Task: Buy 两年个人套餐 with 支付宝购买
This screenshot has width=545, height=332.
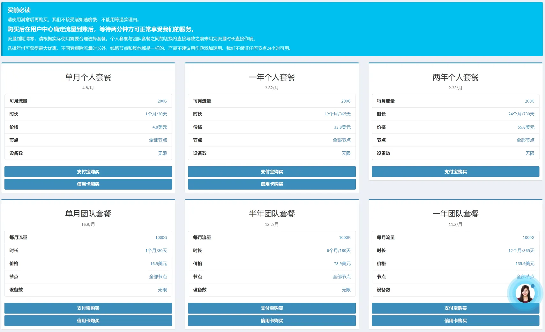Action: (455, 172)
